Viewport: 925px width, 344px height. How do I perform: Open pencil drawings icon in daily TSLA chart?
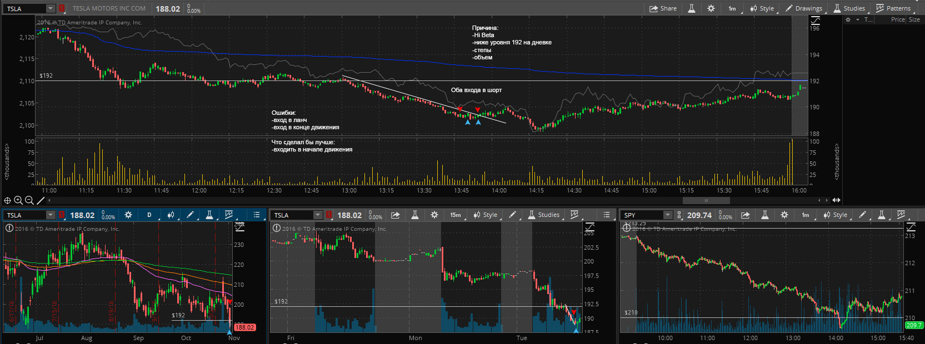point(190,215)
